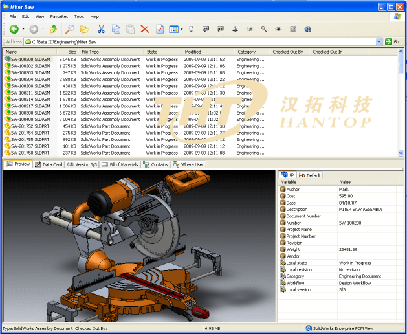The image size is (407, 334).
Task: Sort by the State column header
Action: (162, 52)
